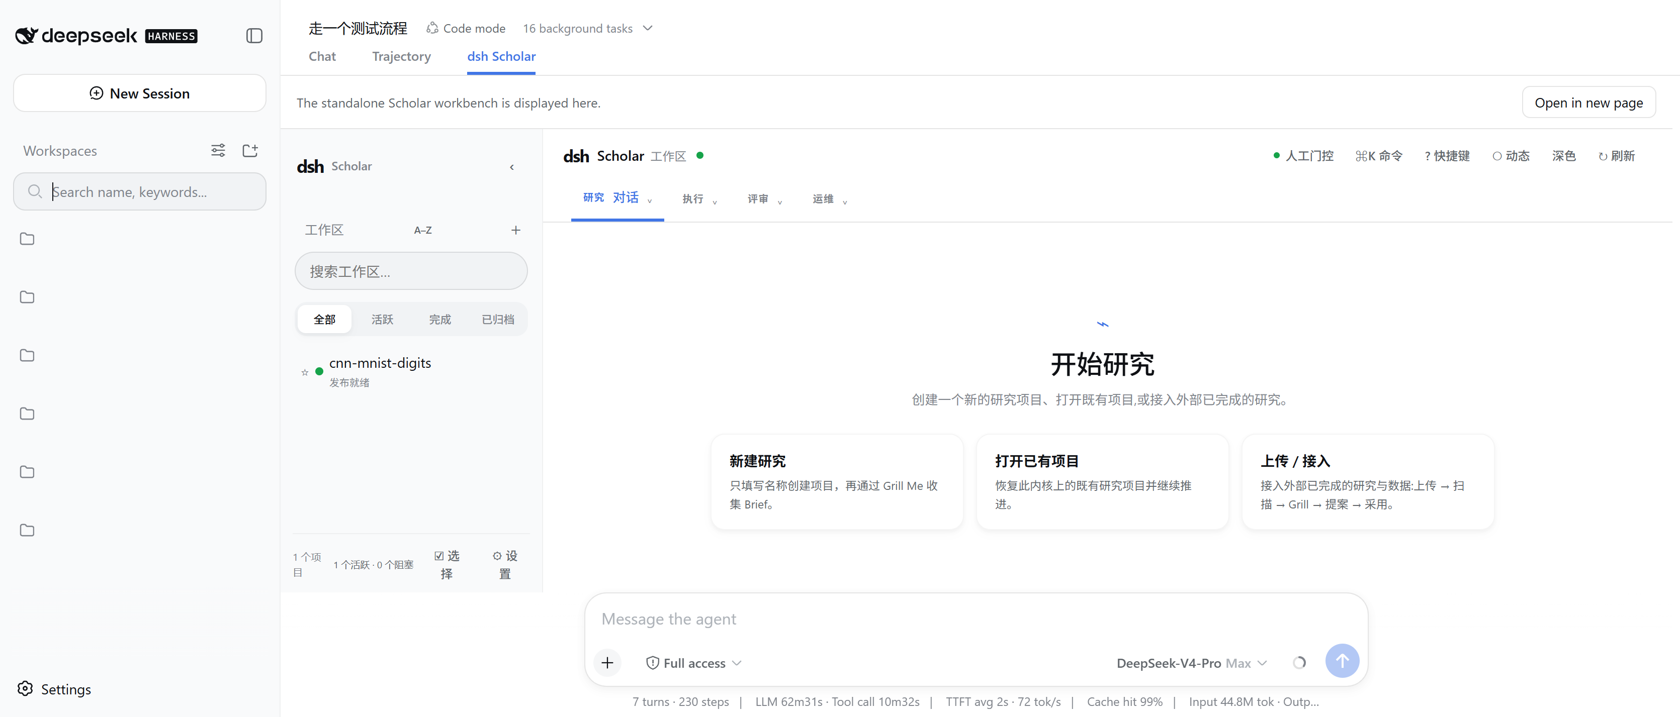Click the new workspace folder icon
This screenshot has width=1680, height=717.
(x=250, y=151)
